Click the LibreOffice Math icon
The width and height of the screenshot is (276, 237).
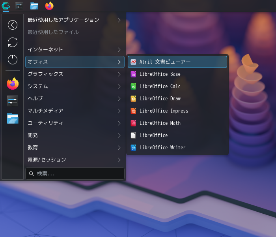pos(133,123)
